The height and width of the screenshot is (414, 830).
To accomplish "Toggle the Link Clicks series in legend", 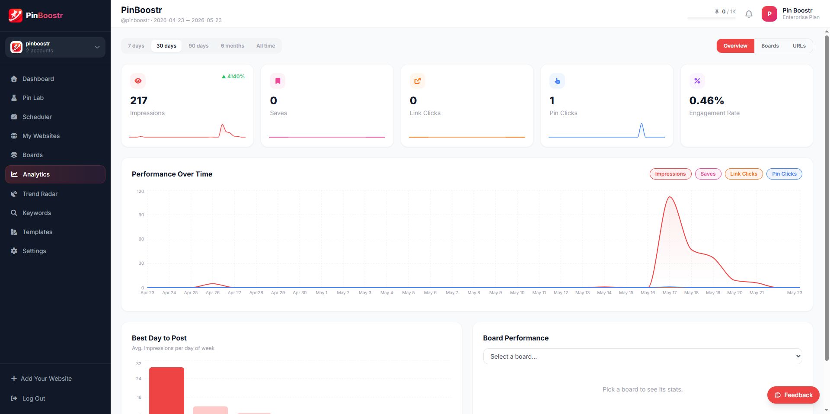I will point(744,174).
